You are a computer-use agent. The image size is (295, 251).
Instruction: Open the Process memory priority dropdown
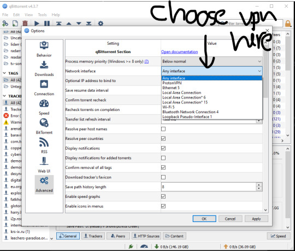click(211, 61)
